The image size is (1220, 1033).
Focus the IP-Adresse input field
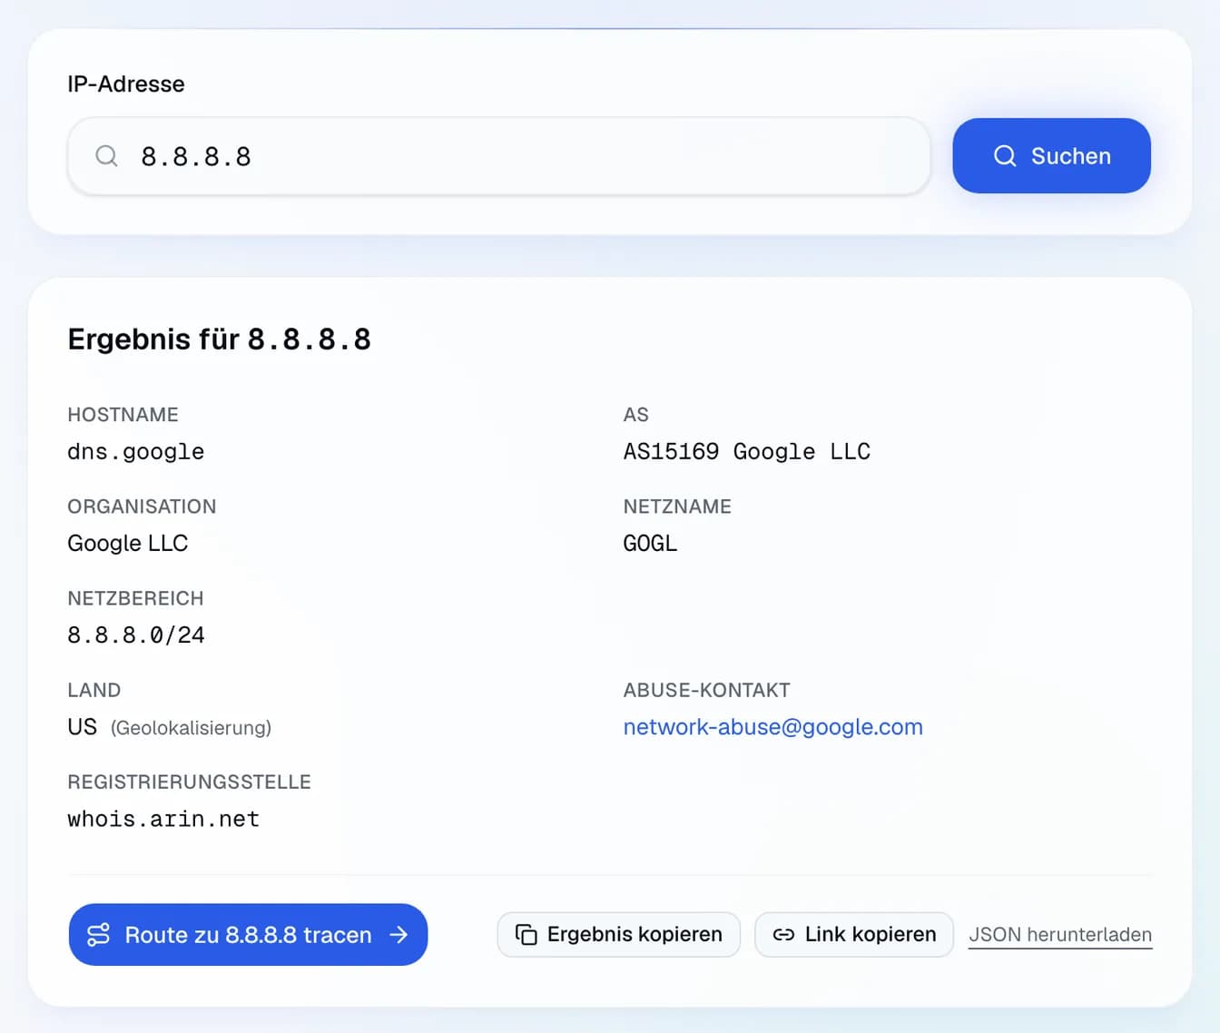(x=499, y=156)
